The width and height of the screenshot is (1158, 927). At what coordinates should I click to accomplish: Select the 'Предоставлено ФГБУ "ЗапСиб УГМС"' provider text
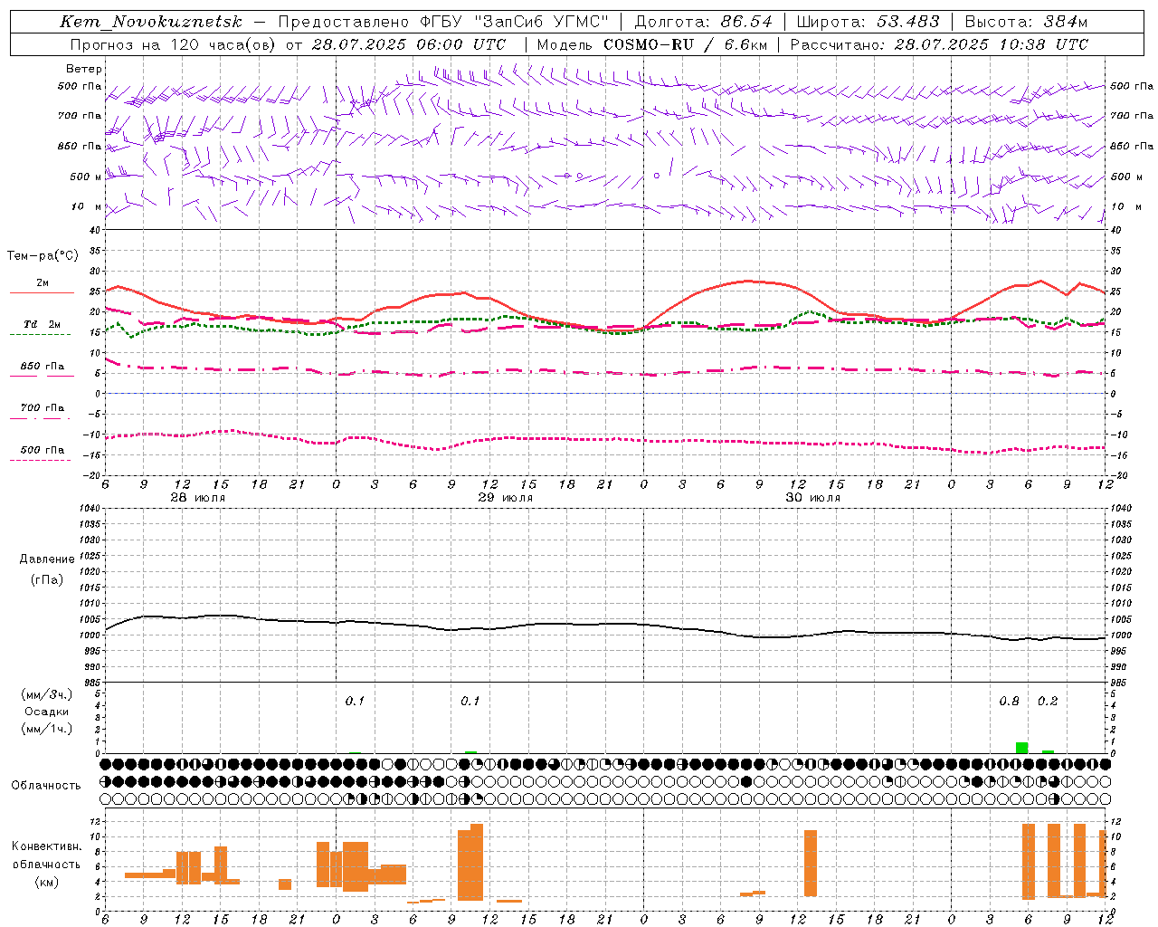(x=443, y=22)
